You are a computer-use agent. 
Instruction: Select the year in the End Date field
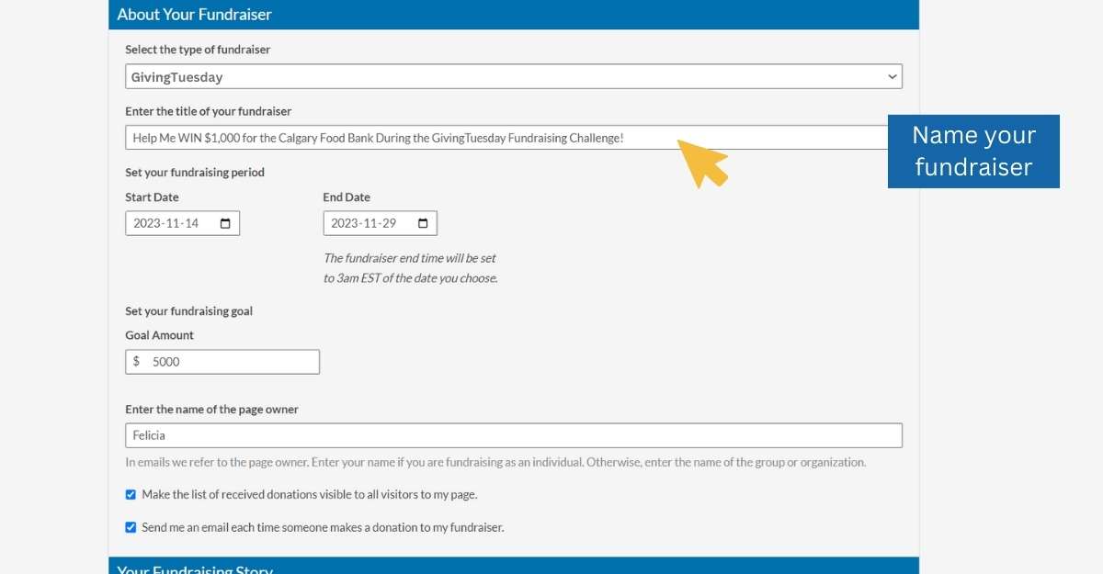click(x=344, y=223)
